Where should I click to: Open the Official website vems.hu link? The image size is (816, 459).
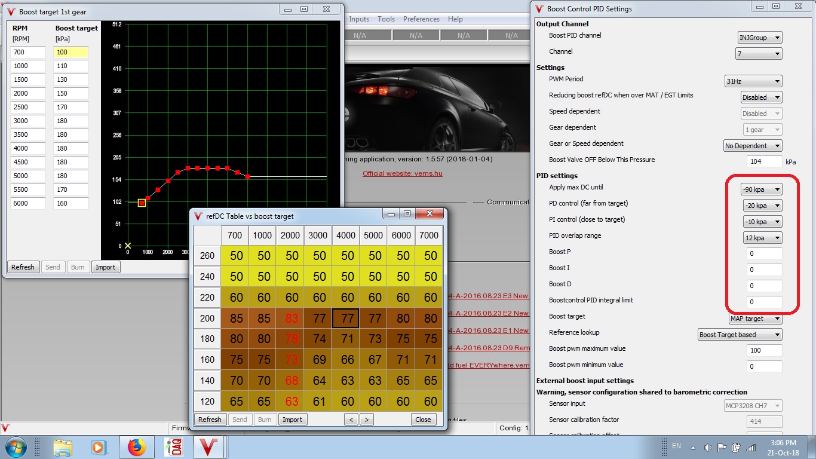tap(402, 173)
